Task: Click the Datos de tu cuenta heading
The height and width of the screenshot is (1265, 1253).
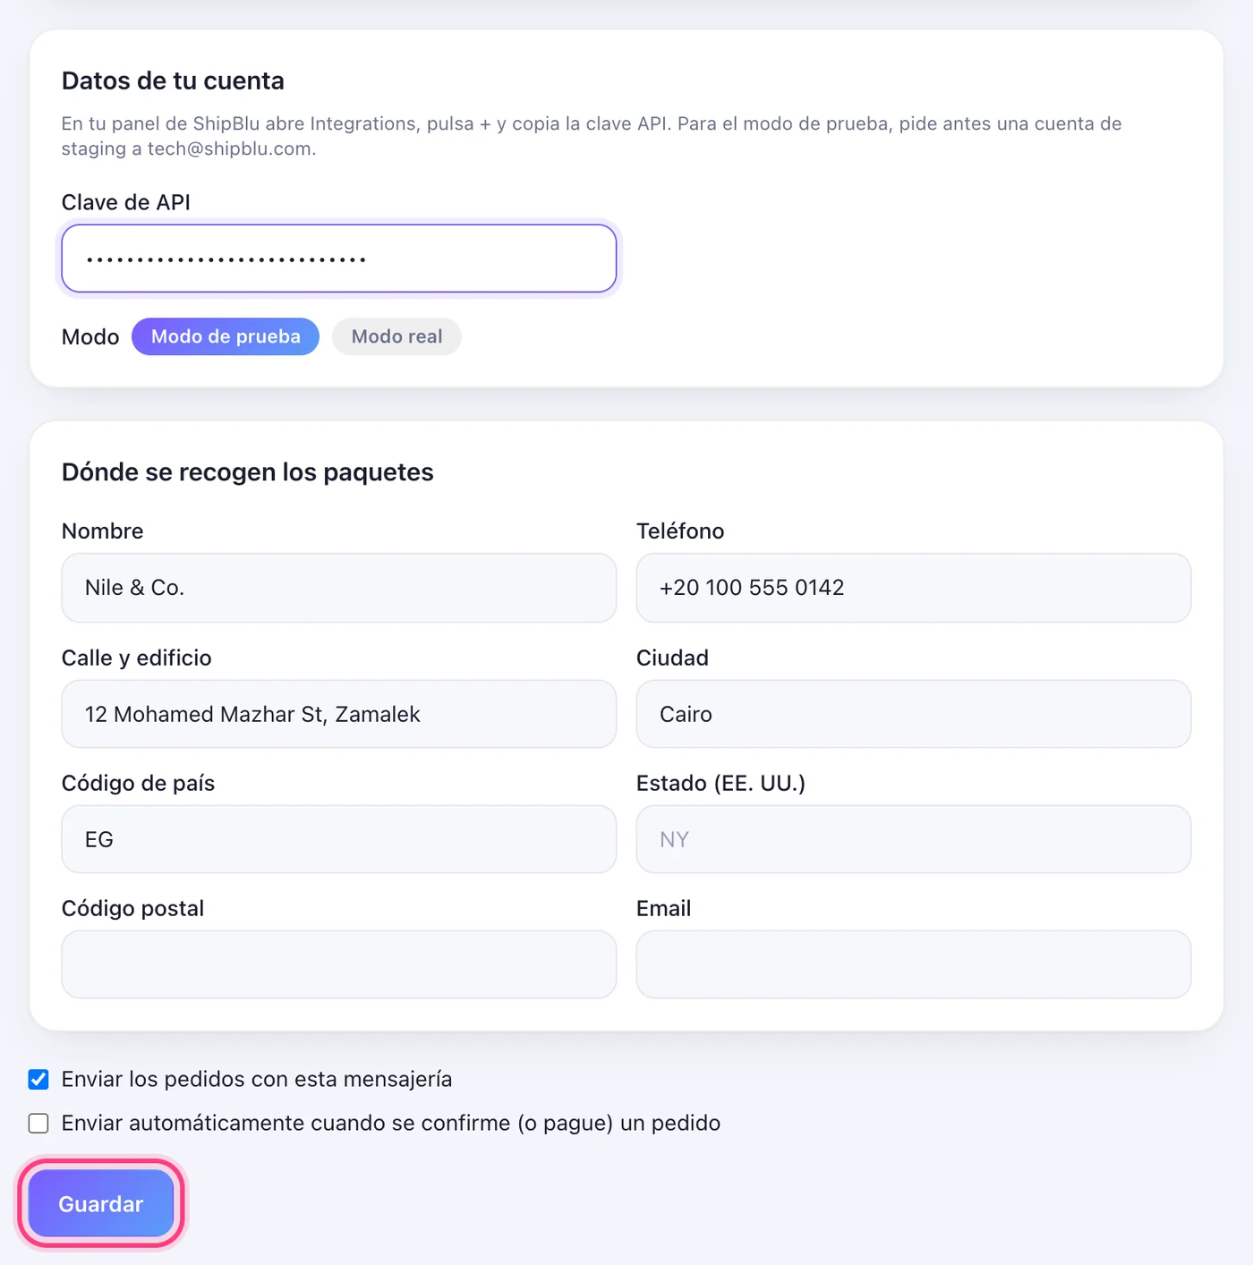Action: pos(173,81)
